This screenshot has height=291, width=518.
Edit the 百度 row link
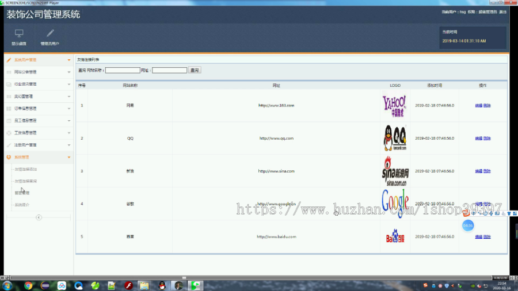click(479, 236)
